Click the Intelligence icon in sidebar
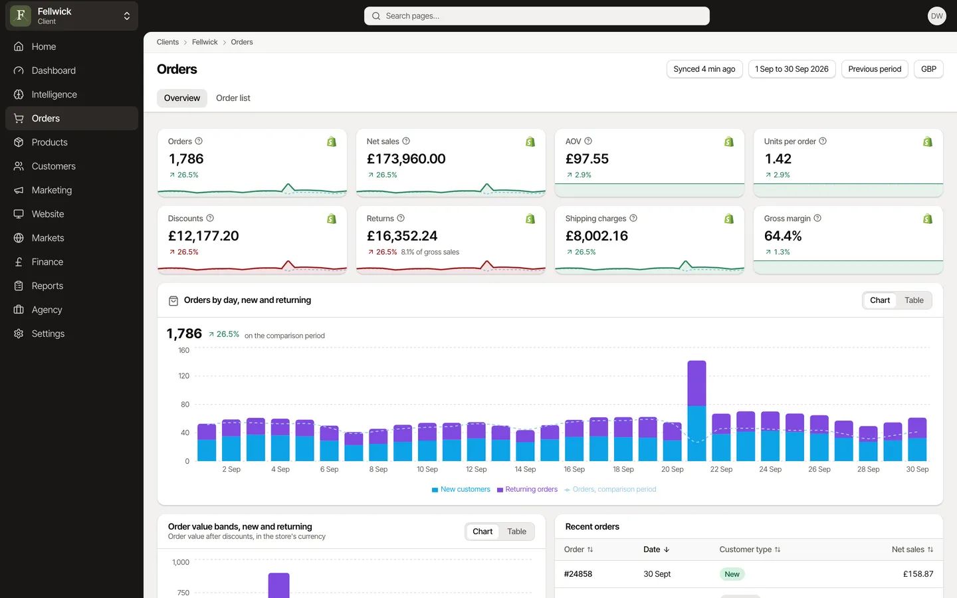Screen dimensions: 957x598 [19, 94]
